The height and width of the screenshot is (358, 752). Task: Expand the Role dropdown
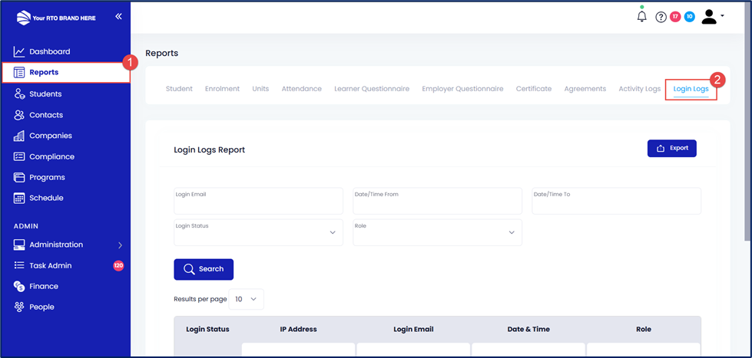(x=437, y=232)
